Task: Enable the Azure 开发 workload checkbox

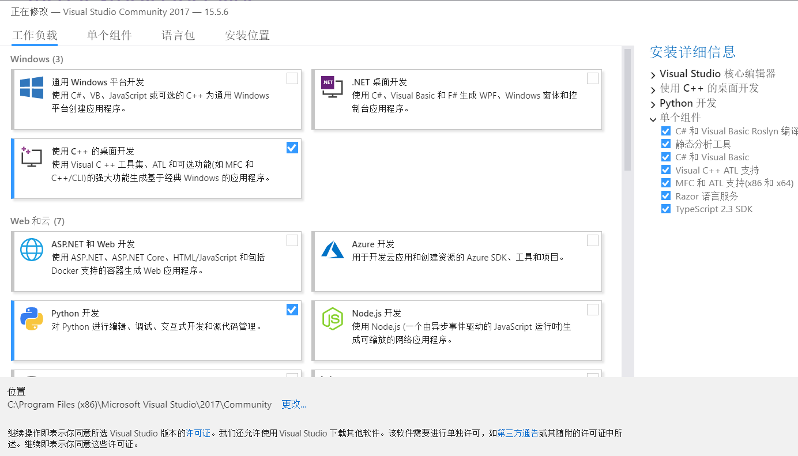Action: 593,240
